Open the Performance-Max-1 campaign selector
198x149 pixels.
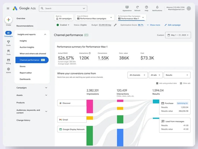(131, 18)
